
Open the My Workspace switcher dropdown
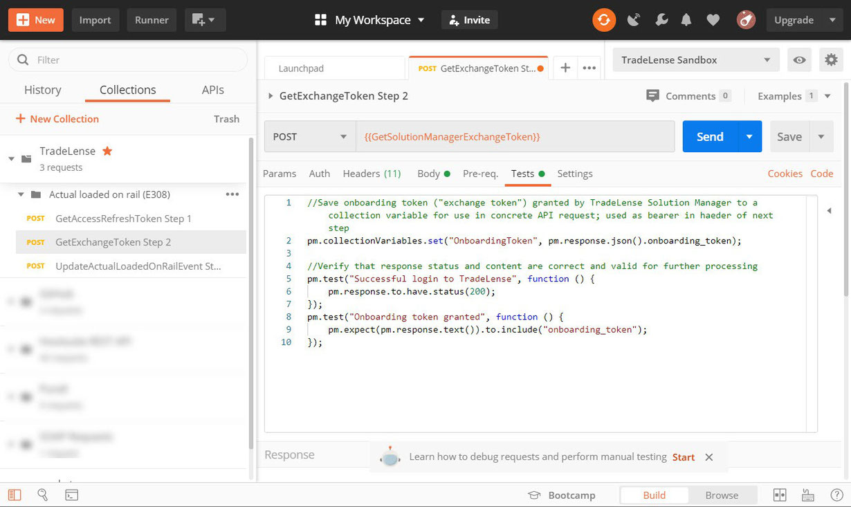pyautogui.click(x=369, y=20)
